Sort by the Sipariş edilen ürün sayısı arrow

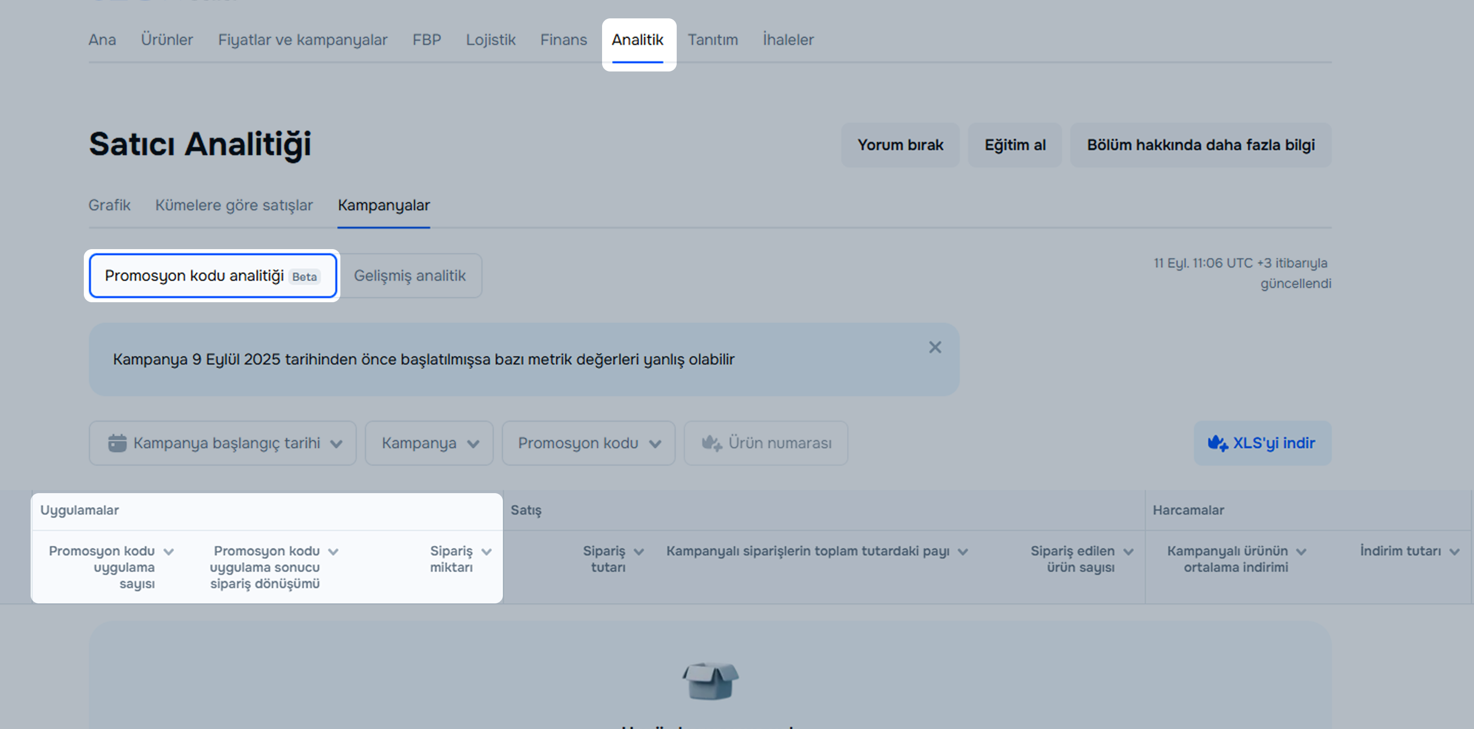pyautogui.click(x=1128, y=552)
